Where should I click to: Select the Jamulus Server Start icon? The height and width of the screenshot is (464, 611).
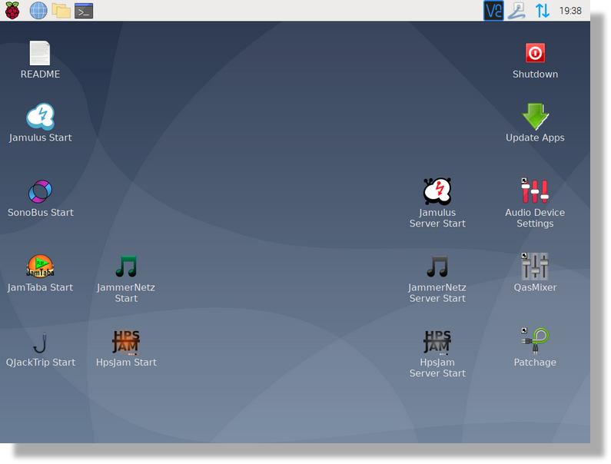tap(437, 191)
